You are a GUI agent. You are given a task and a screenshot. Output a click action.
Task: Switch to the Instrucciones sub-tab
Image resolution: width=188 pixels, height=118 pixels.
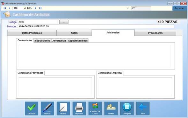point(42,41)
